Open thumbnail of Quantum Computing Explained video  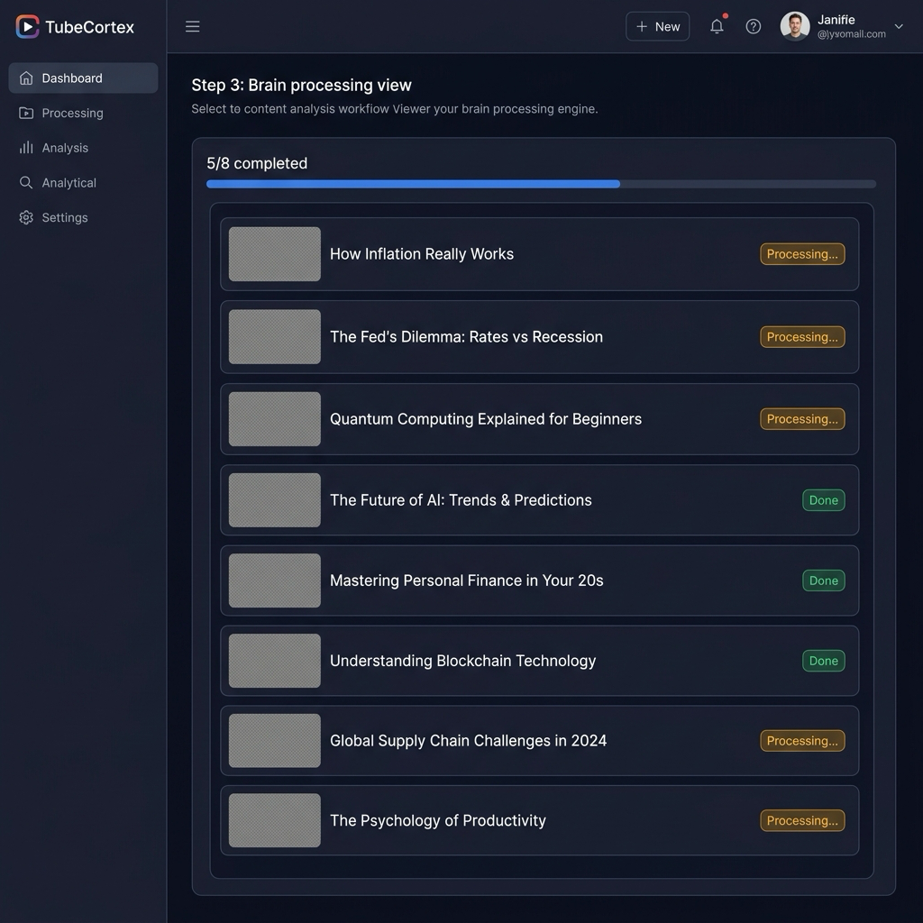tap(274, 419)
